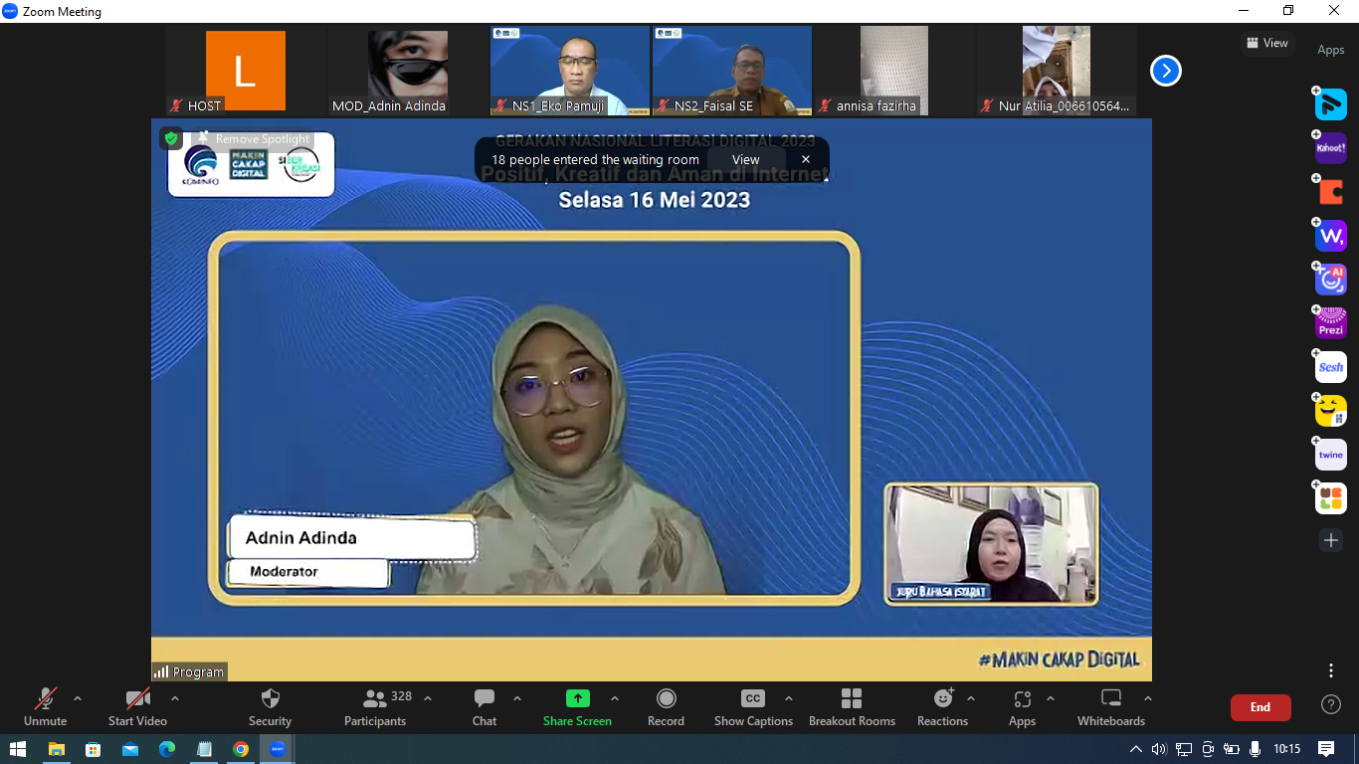Expand the arrow beside Chat

coord(517,698)
